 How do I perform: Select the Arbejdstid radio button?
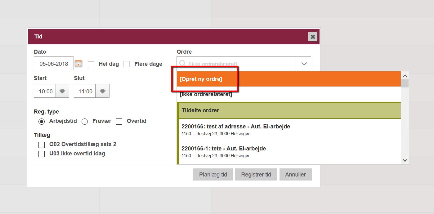[x=42, y=122]
